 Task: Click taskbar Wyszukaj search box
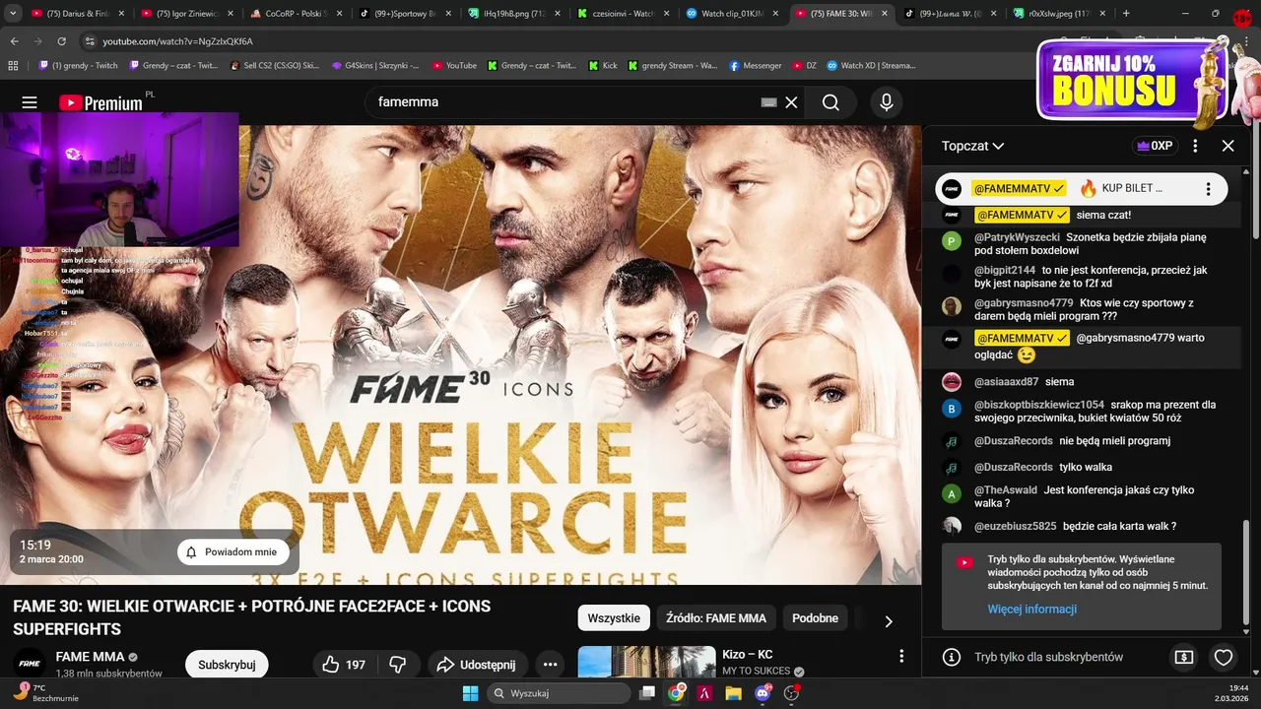[x=559, y=693]
